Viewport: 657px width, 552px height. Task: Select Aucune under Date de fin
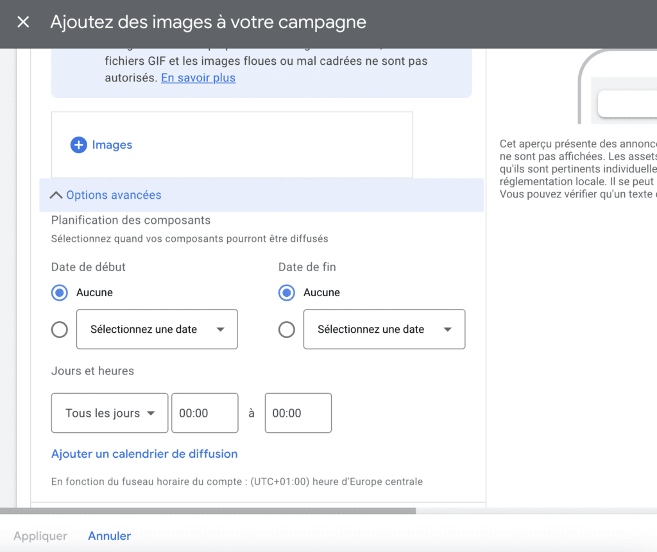(x=287, y=293)
